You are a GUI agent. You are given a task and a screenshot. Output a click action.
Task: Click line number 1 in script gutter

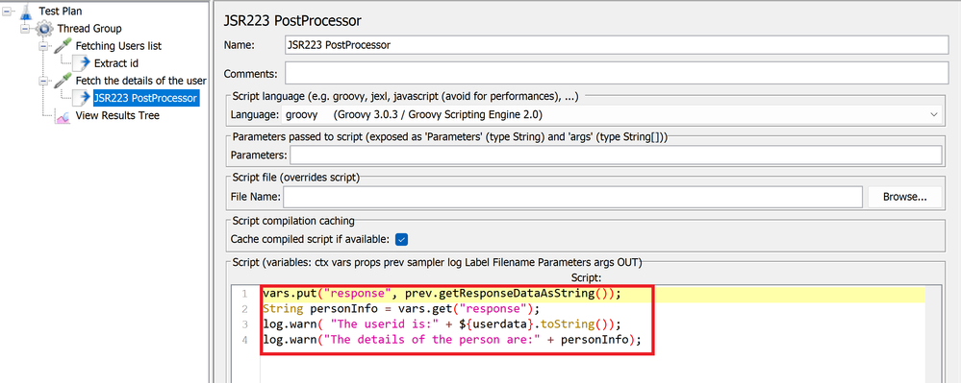pyautogui.click(x=244, y=294)
